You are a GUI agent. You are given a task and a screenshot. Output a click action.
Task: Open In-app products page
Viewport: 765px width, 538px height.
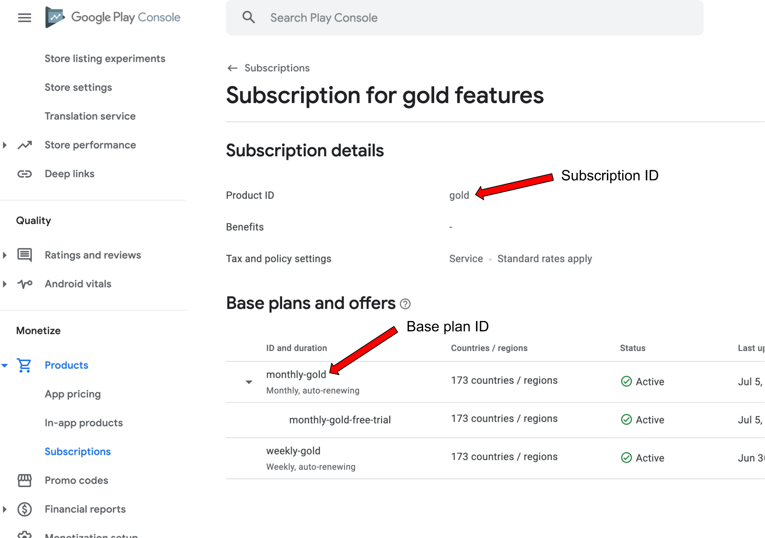click(x=84, y=423)
